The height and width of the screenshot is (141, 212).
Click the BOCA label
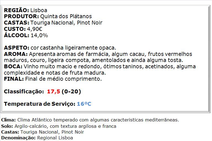13,66
